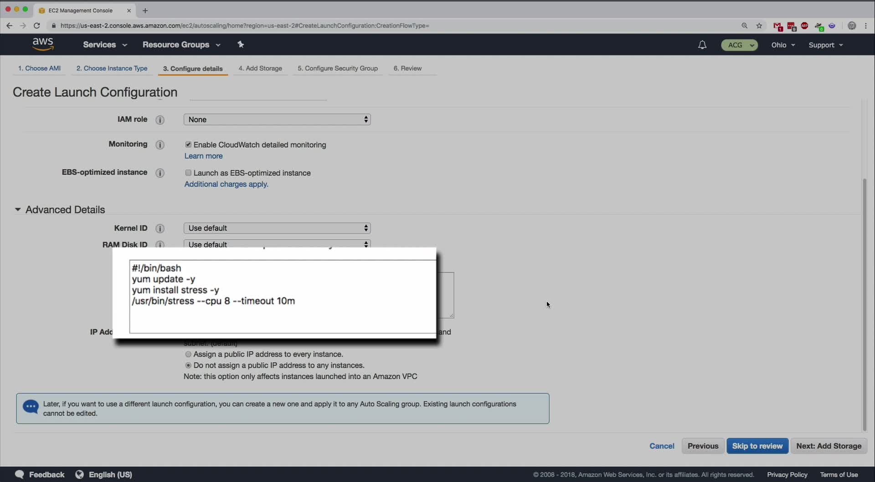Open the ACG account dropdown
Screen dimensions: 875x482
click(x=739, y=45)
